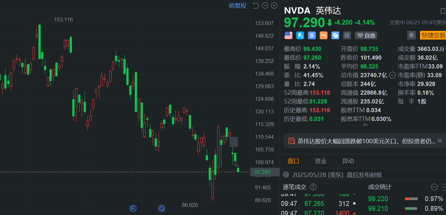Click the 86.620 low label on chart
Image resolution: width=446 pixels, height=215 pixels.
coord(190,205)
